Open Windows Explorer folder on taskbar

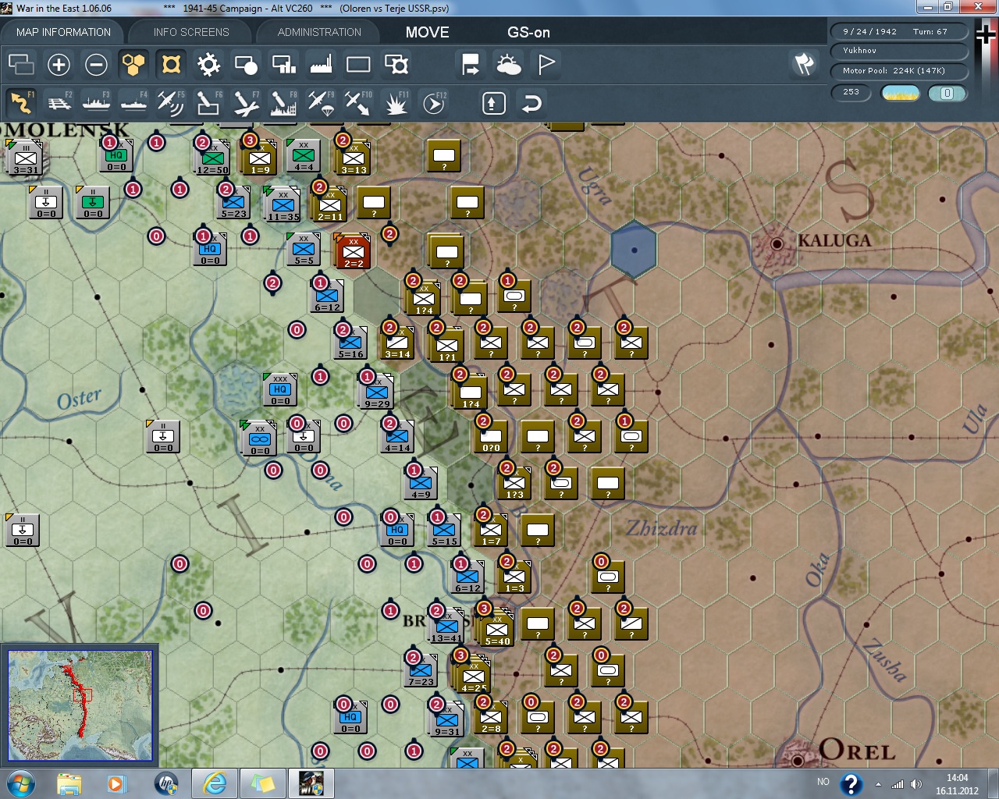coord(69,783)
